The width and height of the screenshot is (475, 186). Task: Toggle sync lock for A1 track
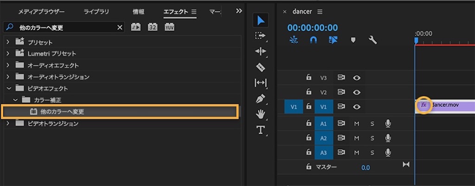point(341,123)
